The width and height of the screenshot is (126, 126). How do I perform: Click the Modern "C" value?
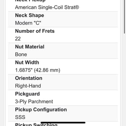28,23
